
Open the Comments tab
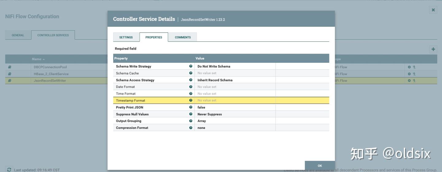point(183,37)
